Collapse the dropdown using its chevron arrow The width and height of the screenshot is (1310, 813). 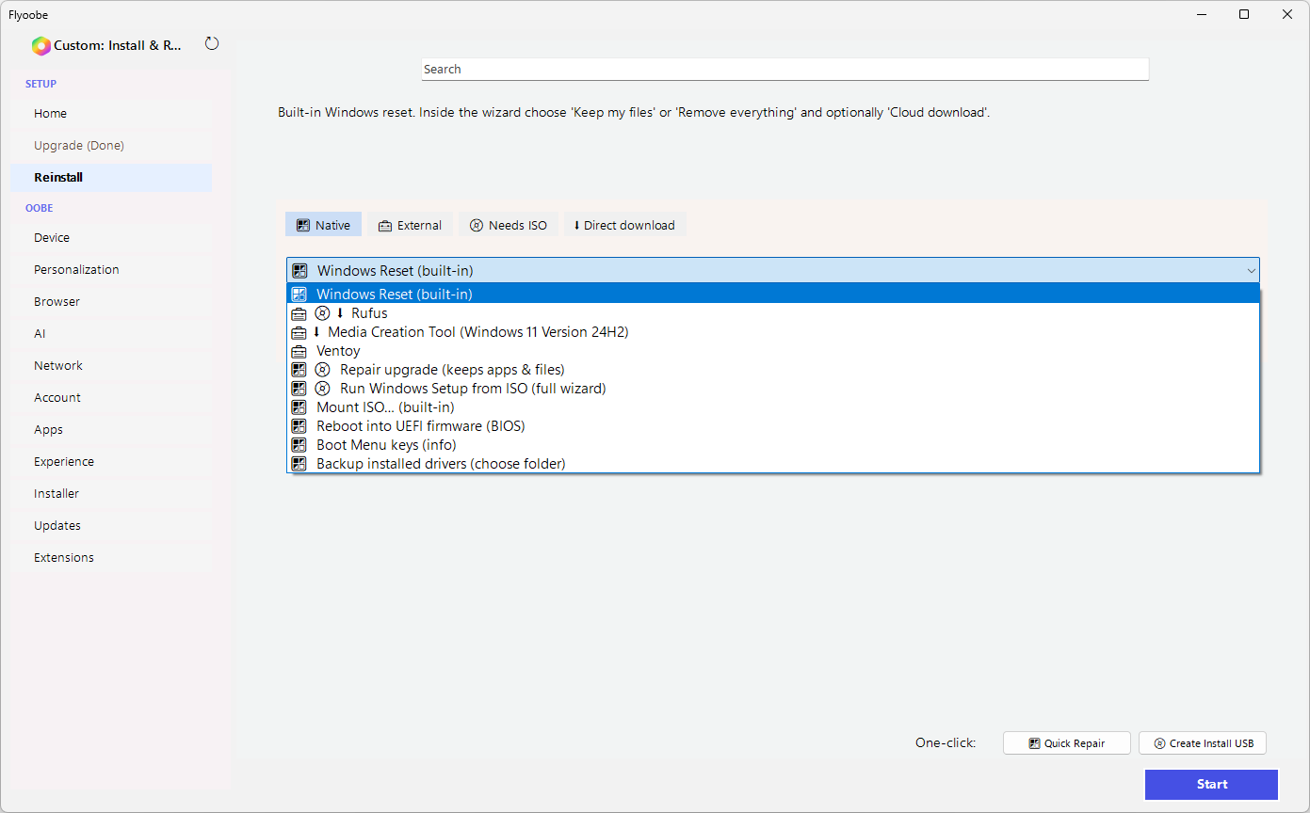(1251, 271)
